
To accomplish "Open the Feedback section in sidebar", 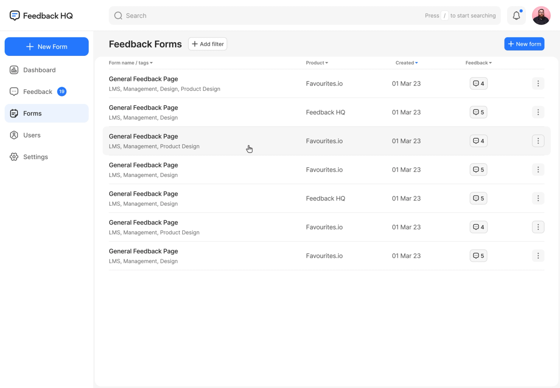I will pyautogui.click(x=47, y=92).
